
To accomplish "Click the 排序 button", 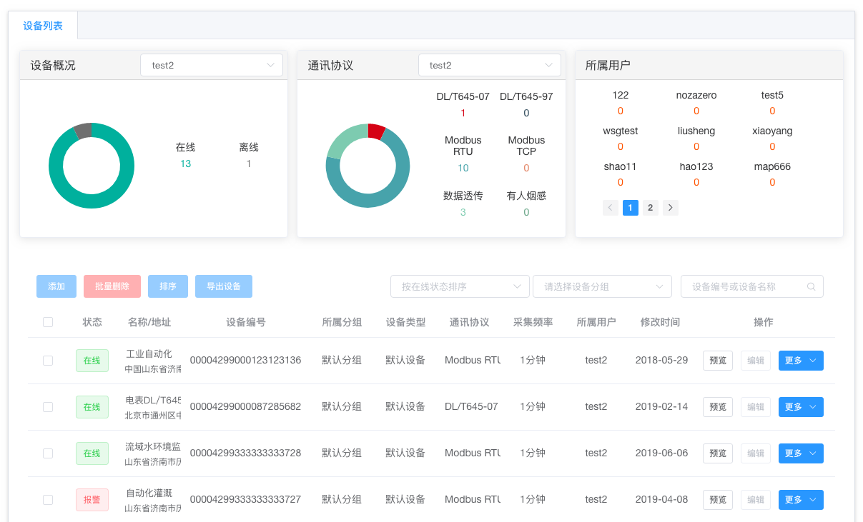I will point(168,286).
